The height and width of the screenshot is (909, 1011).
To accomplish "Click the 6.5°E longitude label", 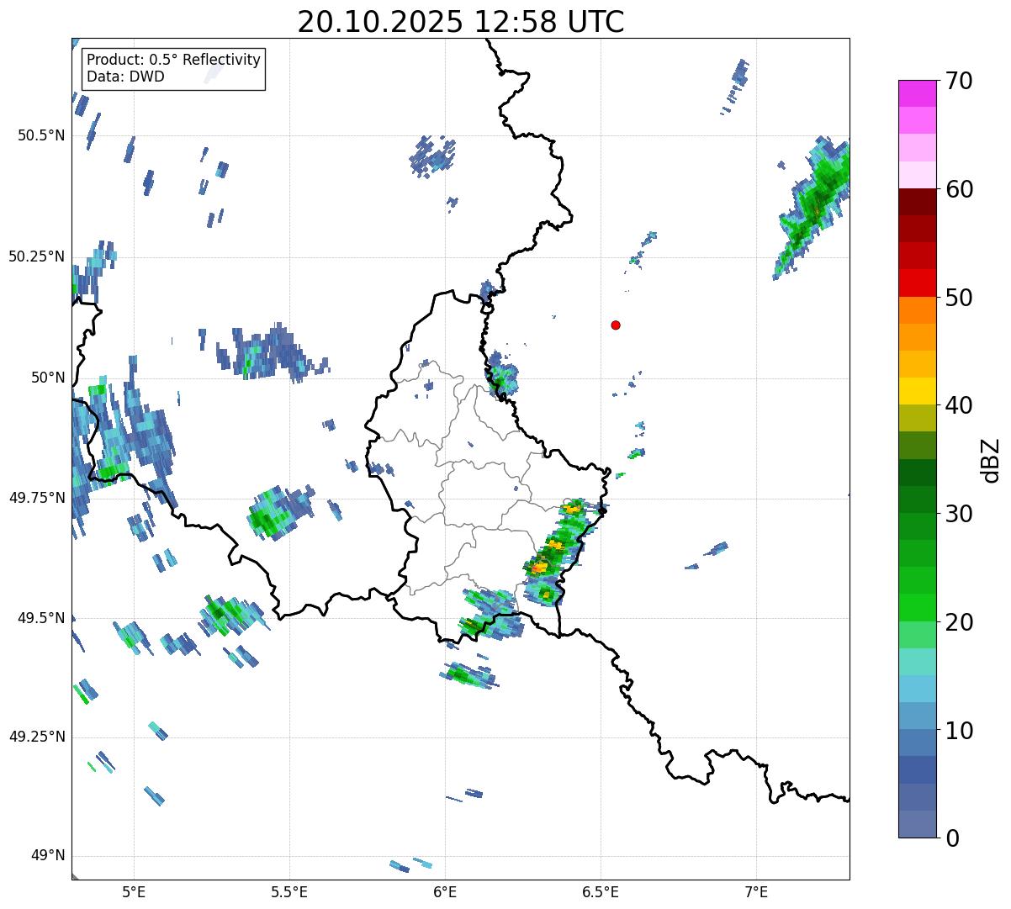I will pos(601,891).
